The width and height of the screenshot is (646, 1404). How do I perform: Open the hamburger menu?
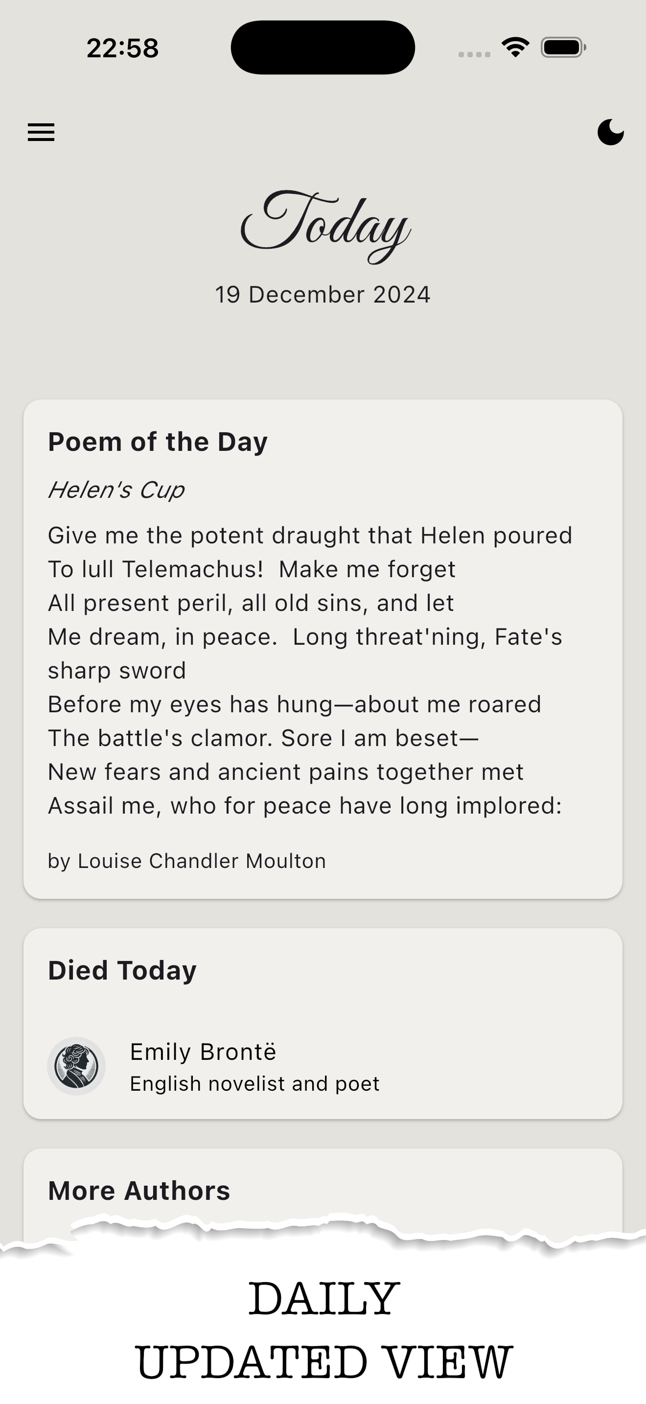pyautogui.click(x=42, y=133)
